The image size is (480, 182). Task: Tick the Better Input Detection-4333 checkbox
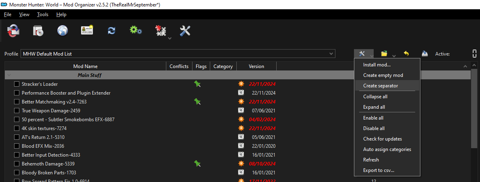coord(17,155)
